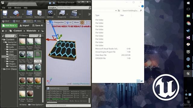
Task: Select the M_Wood_Oak material thumbnail
Action: click(38, 81)
